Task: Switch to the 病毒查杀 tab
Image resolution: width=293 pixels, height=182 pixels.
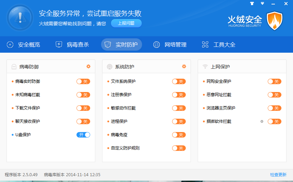Action: [72, 44]
